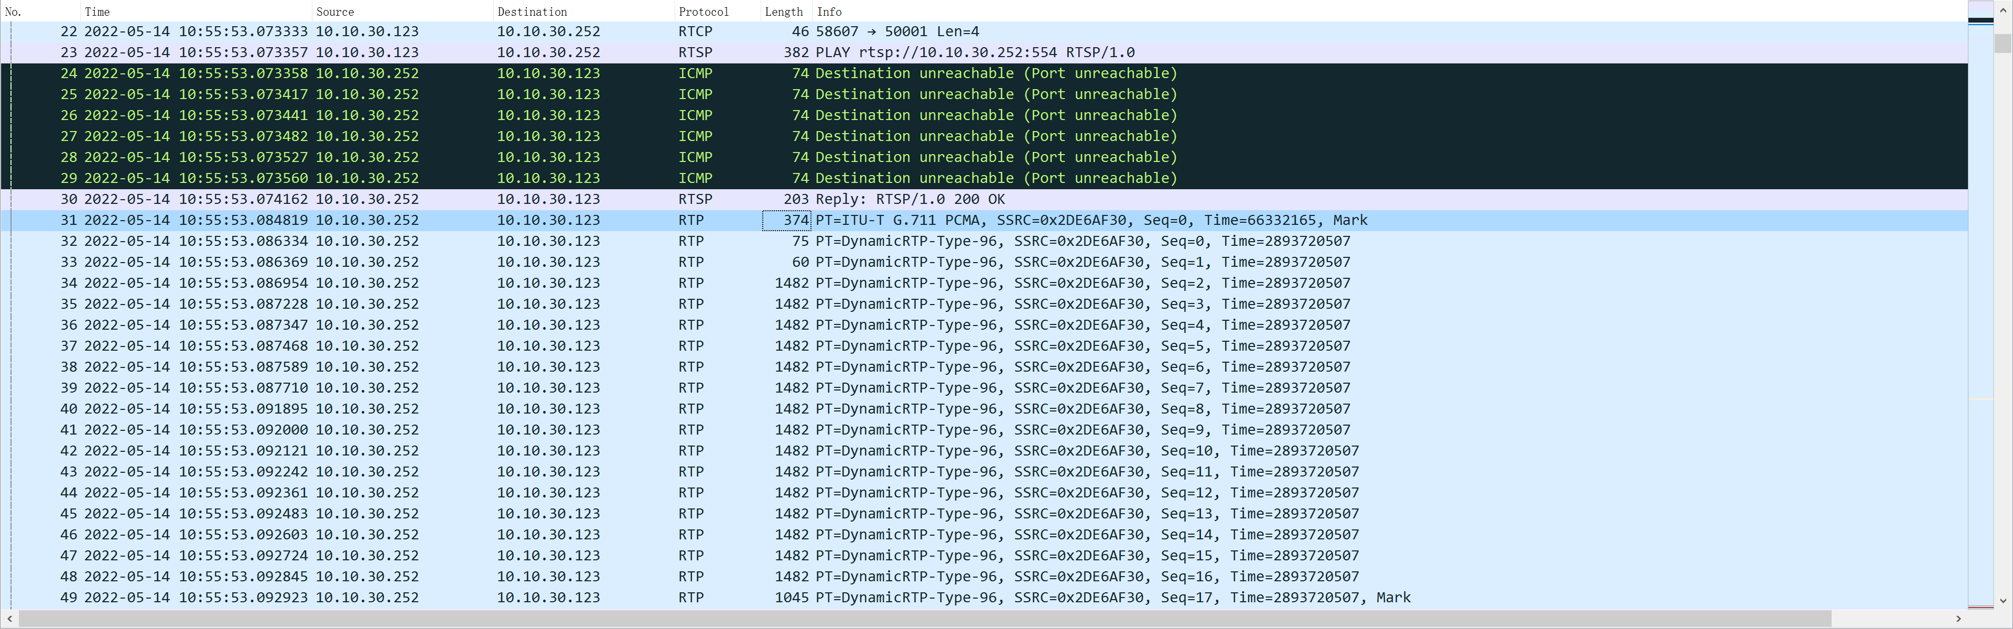Click the Info column header

point(1389,11)
